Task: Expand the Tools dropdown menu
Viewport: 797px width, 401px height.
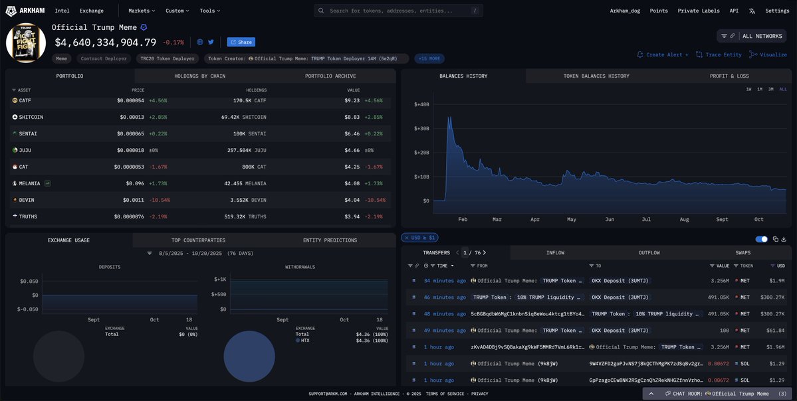Action: coord(209,11)
